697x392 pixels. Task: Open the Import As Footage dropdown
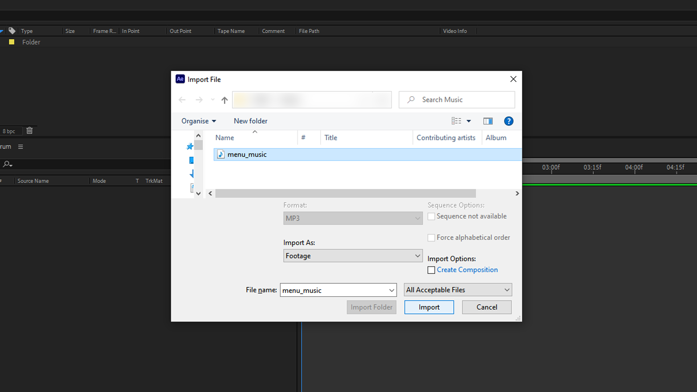pos(353,256)
